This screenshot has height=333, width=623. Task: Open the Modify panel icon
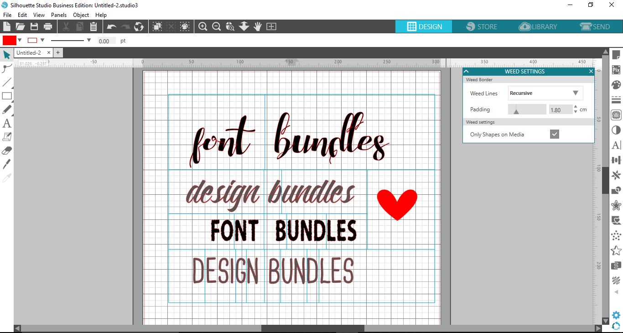(x=616, y=190)
